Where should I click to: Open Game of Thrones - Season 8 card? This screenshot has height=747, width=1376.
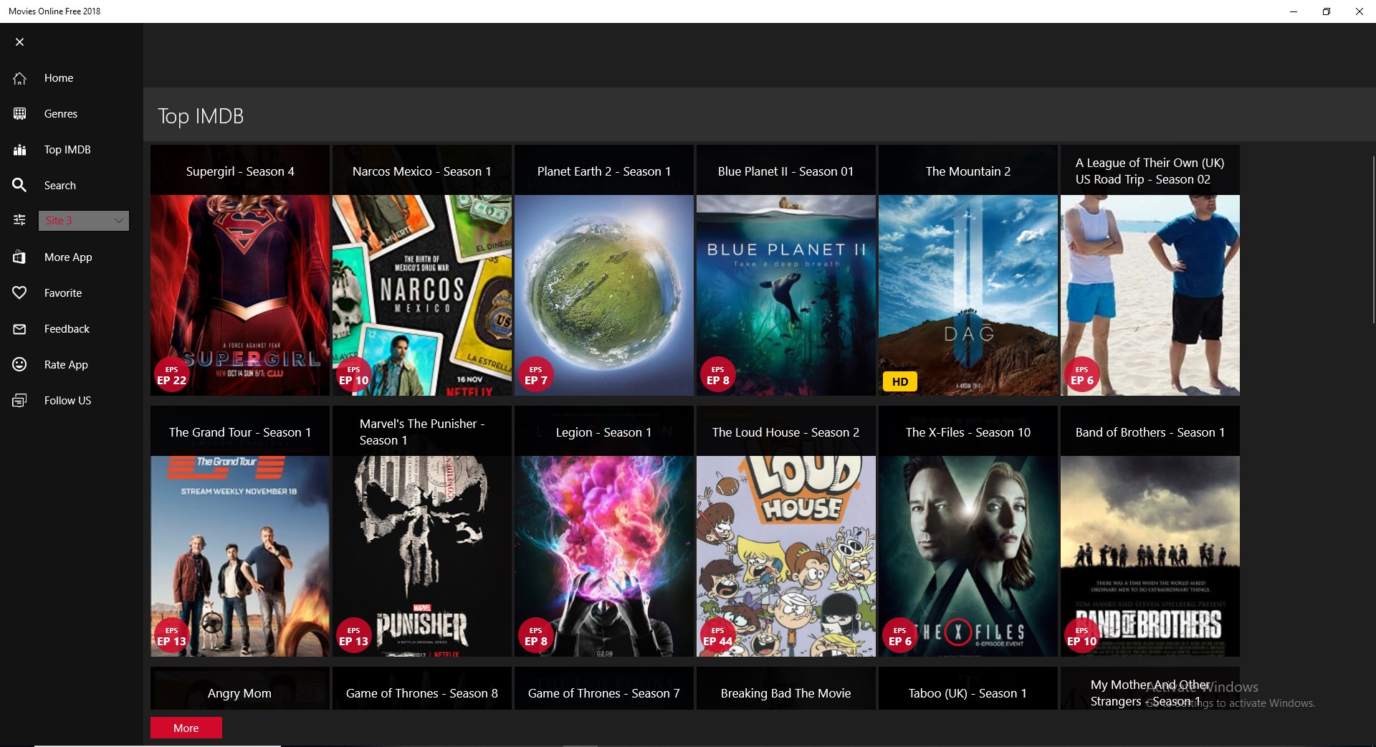point(422,689)
